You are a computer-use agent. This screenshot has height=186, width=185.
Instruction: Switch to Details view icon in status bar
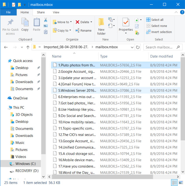[174, 183]
